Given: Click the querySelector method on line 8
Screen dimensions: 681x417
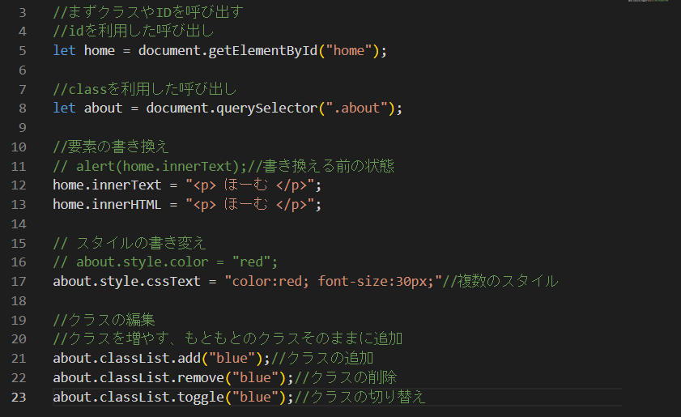Looking at the screenshot, I should click(x=266, y=109).
